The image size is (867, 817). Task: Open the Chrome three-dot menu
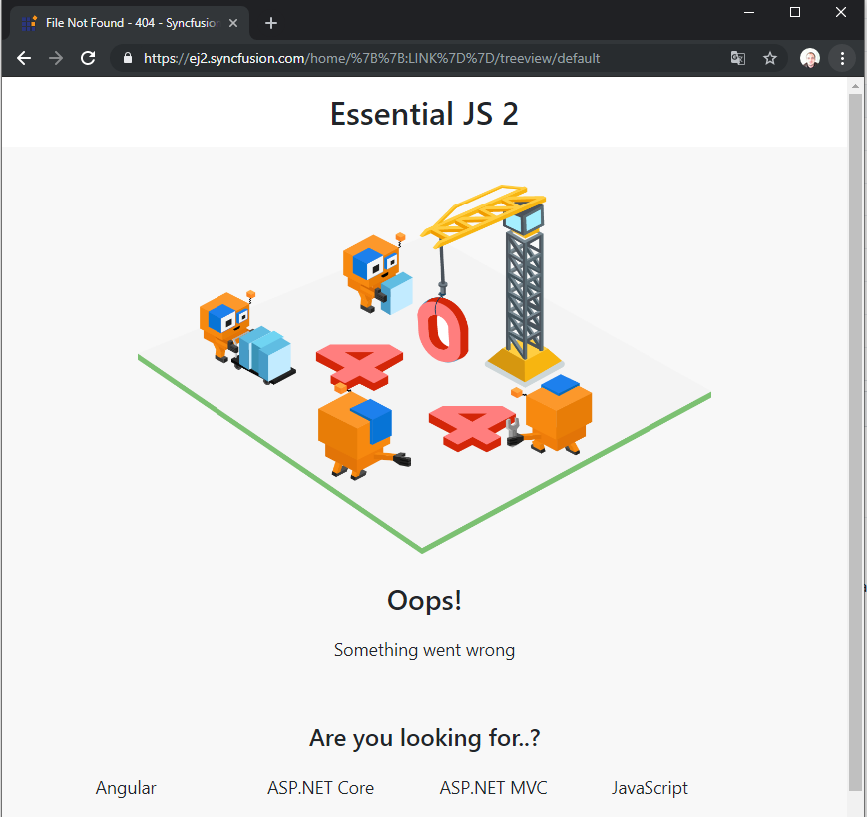coord(842,58)
